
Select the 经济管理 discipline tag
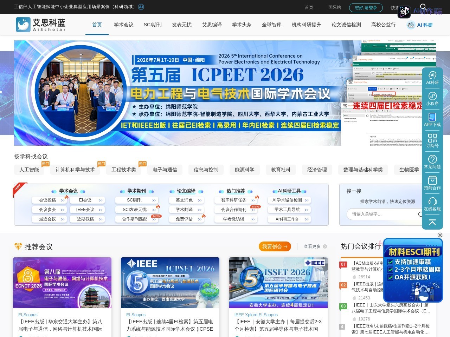317,170
